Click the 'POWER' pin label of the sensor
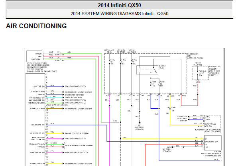 point(38,54)
